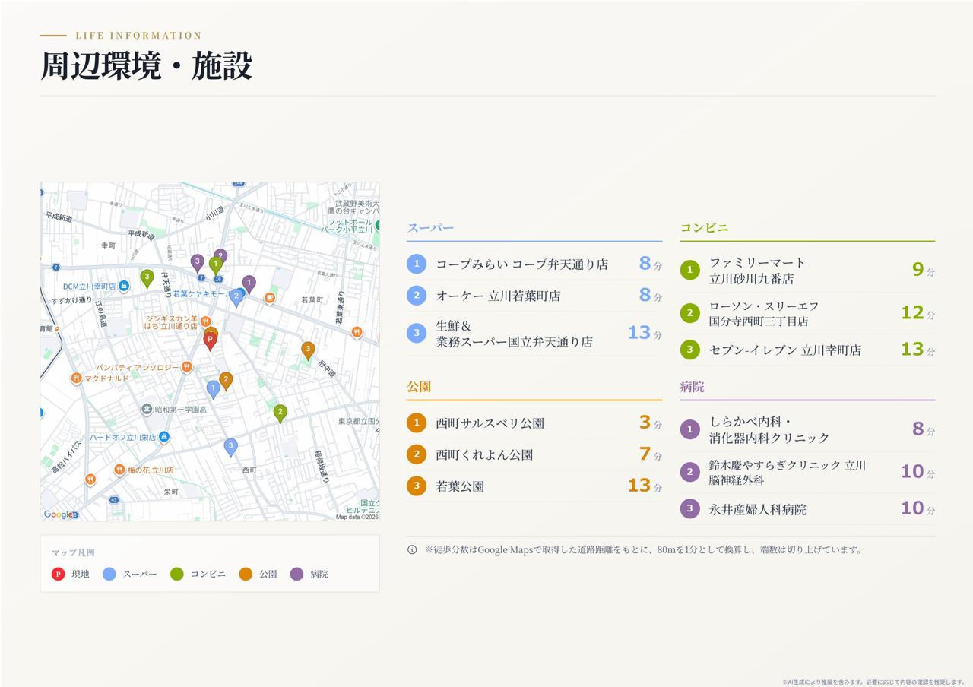Select the text 鈴木慶やすらぎクリニック 立川脳神経外科
This screenshot has width=973, height=687.
click(788, 472)
